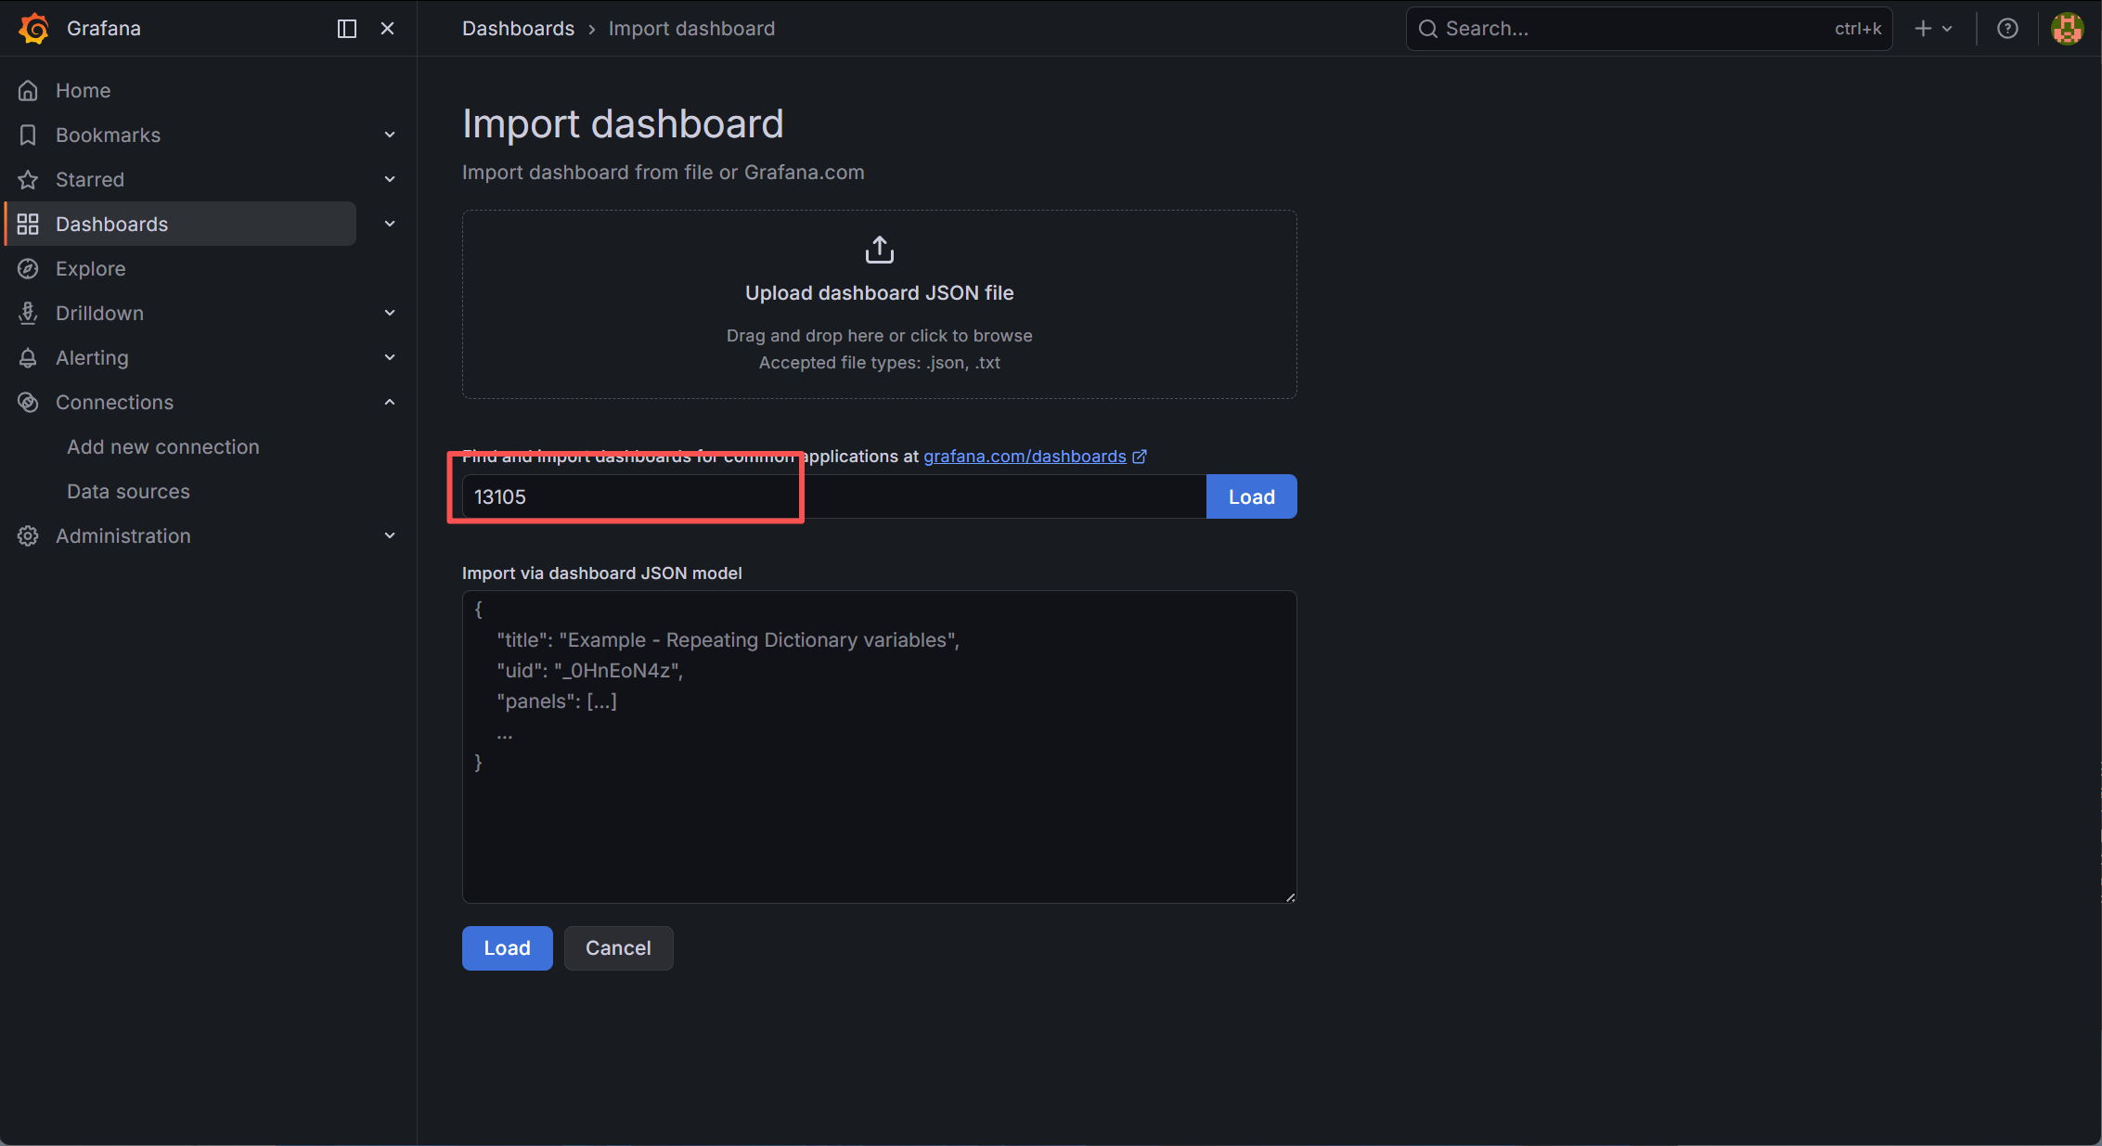Go to Home in the sidebar
The height and width of the screenshot is (1146, 2102).
coord(83,91)
